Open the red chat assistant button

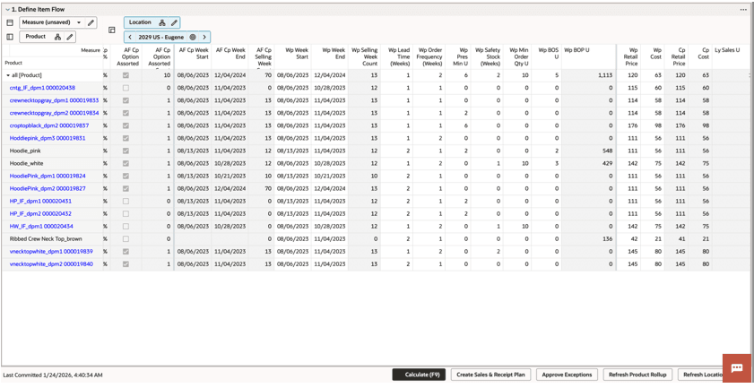pos(737,368)
